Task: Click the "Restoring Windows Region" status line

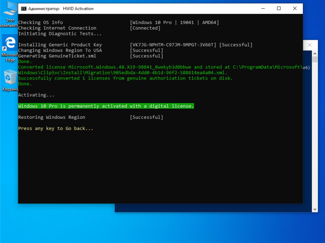Action: pyautogui.click(x=52, y=117)
